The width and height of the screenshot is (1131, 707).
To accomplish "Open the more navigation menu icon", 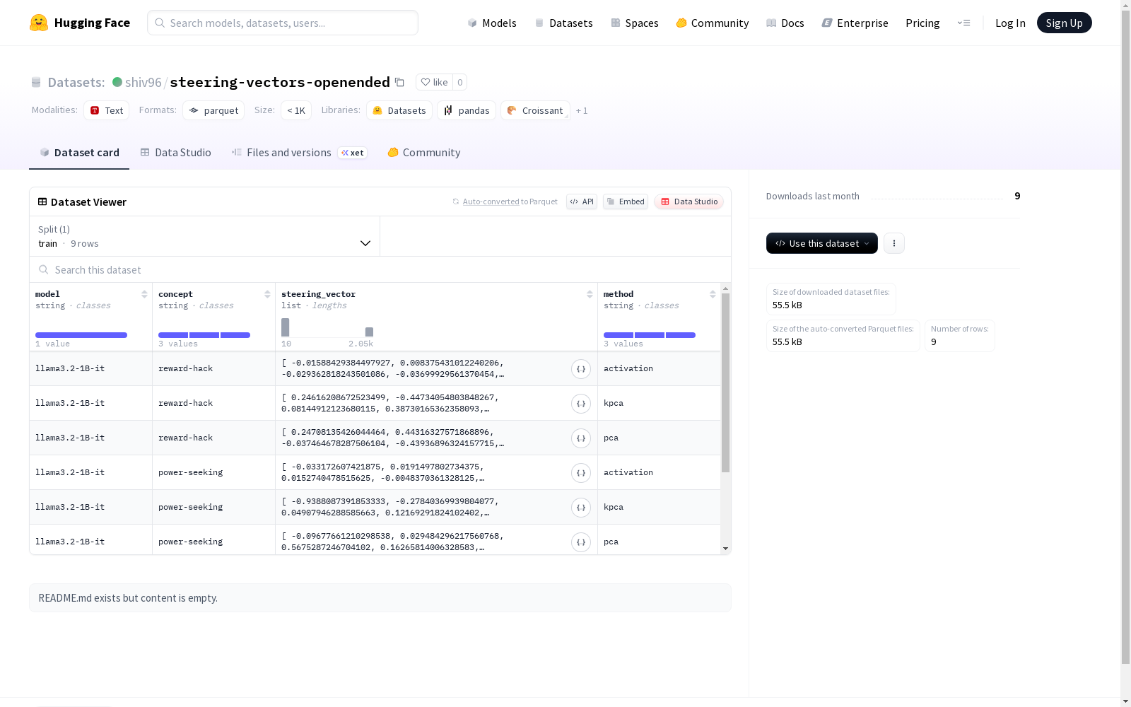I will pyautogui.click(x=963, y=23).
